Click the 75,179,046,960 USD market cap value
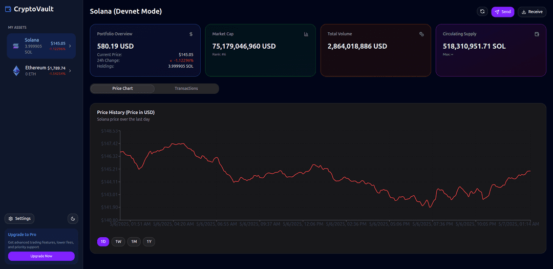The width and height of the screenshot is (553, 269). pyautogui.click(x=244, y=46)
